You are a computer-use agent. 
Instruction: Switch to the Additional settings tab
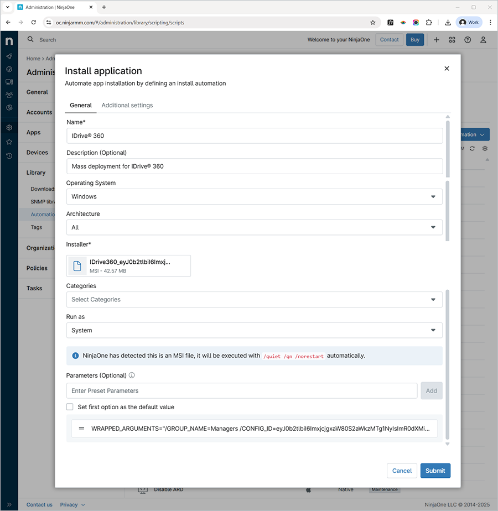[x=127, y=105]
